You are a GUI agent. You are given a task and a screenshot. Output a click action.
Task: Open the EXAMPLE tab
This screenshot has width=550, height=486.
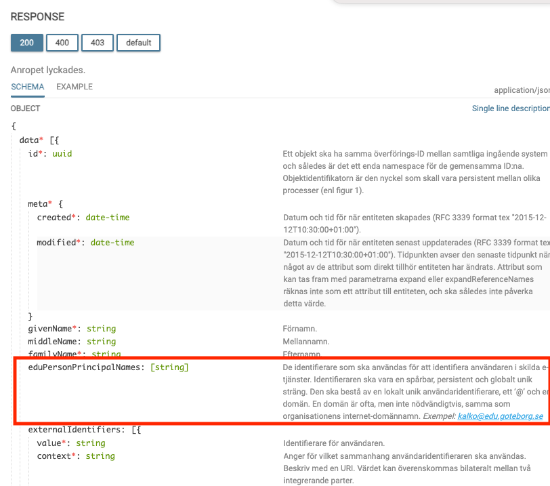(x=75, y=87)
